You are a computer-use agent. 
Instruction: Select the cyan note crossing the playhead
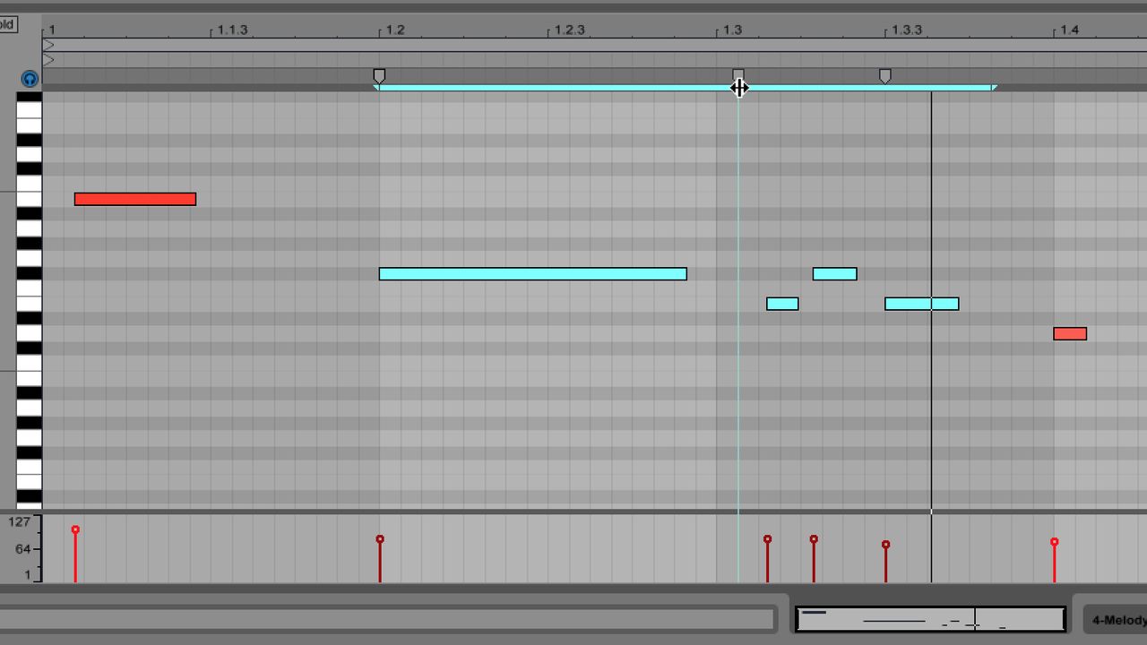922,304
